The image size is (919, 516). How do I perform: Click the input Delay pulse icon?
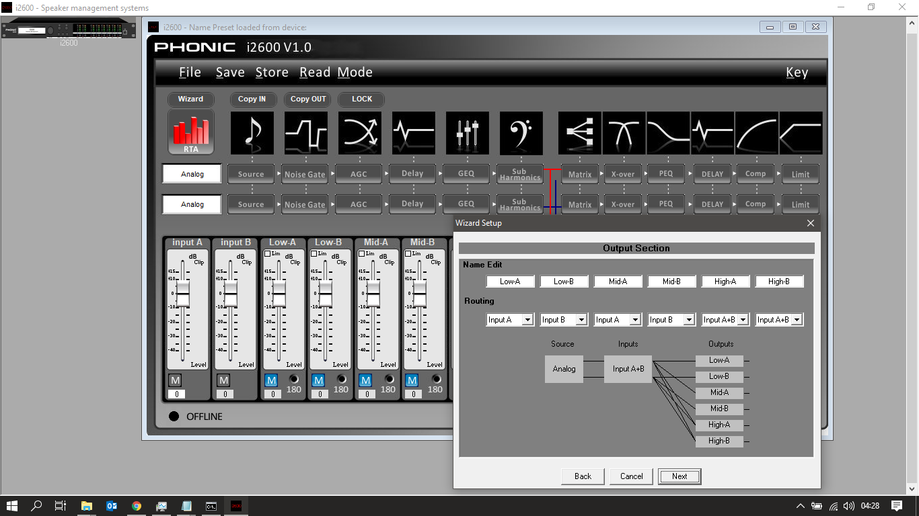pyautogui.click(x=413, y=133)
